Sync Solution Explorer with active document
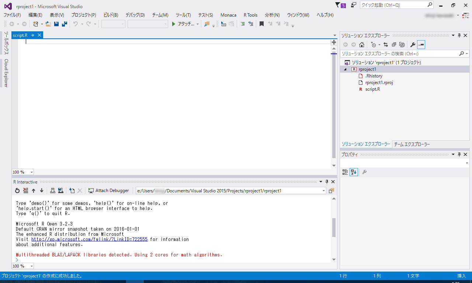The image size is (472, 283). click(385, 45)
